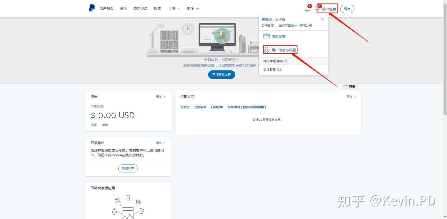Open the notification bell icon
The width and height of the screenshot is (447, 219).
[307, 9]
